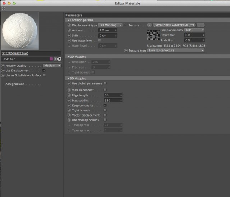Click the animation dot beside Preview Quality
Screen dimensions: 230x197
(3, 66)
